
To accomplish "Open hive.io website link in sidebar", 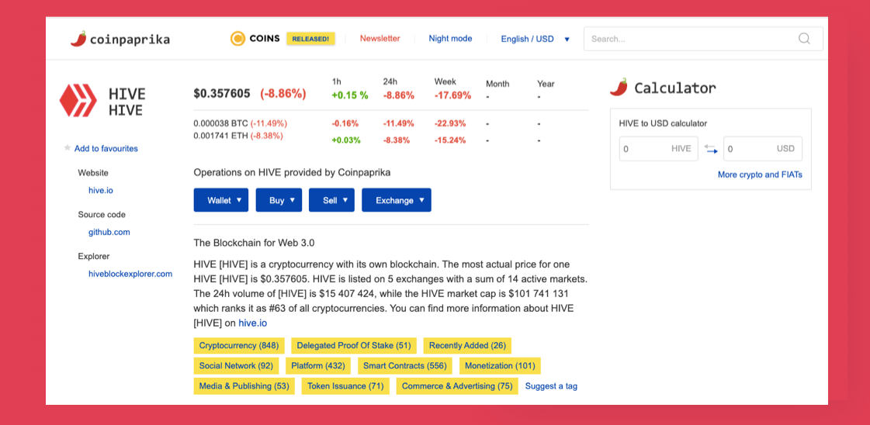I will coord(100,190).
